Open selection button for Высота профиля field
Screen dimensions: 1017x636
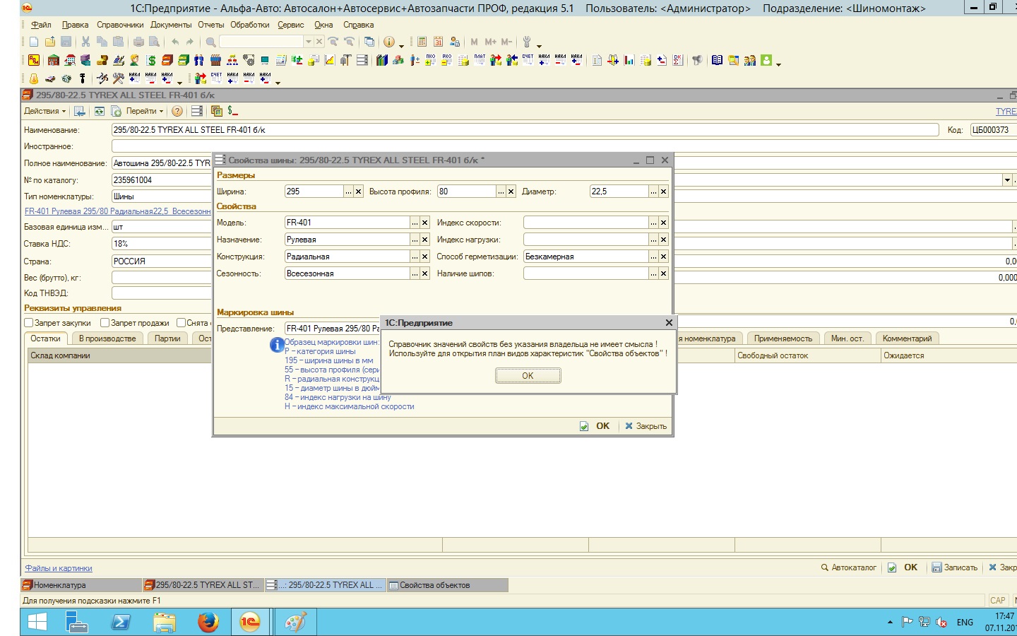coord(501,192)
